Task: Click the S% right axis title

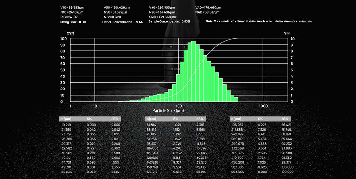Action: 287,34
